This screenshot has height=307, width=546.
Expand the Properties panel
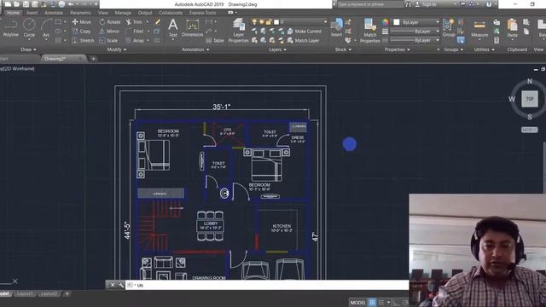coord(397,49)
